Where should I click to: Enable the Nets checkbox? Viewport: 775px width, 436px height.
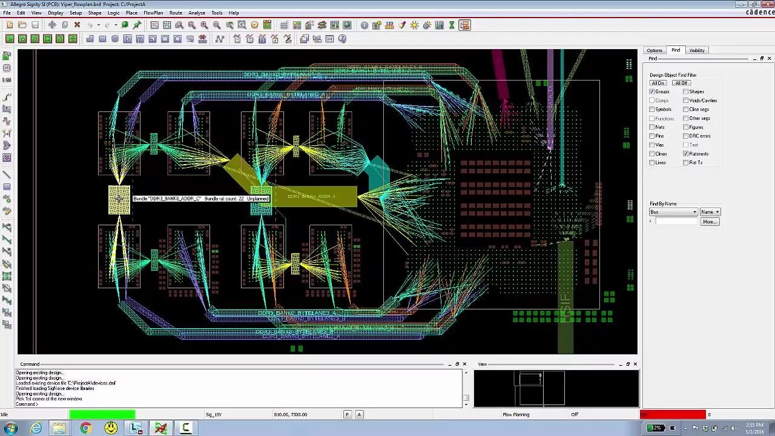pos(652,127)
